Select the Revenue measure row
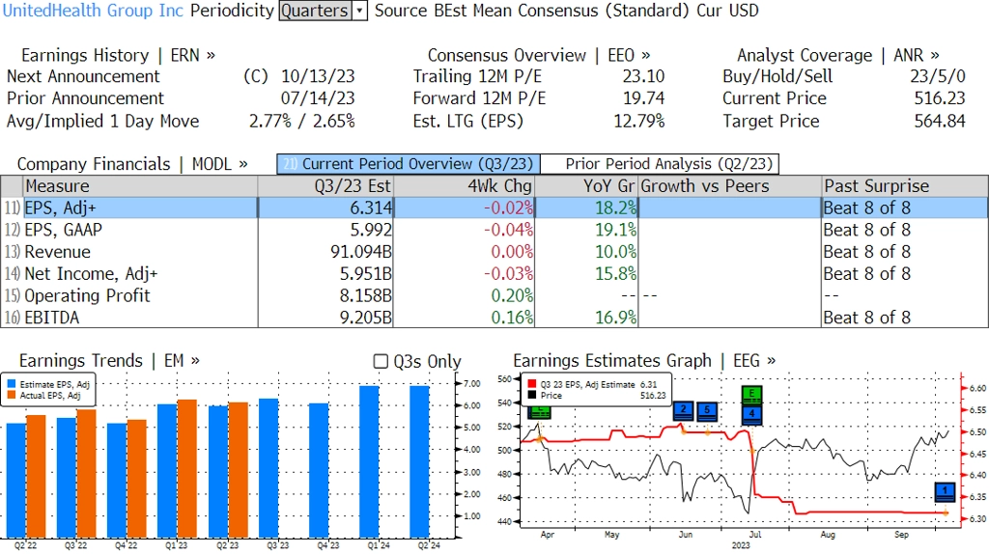The image size is (989, 554). 494,252
